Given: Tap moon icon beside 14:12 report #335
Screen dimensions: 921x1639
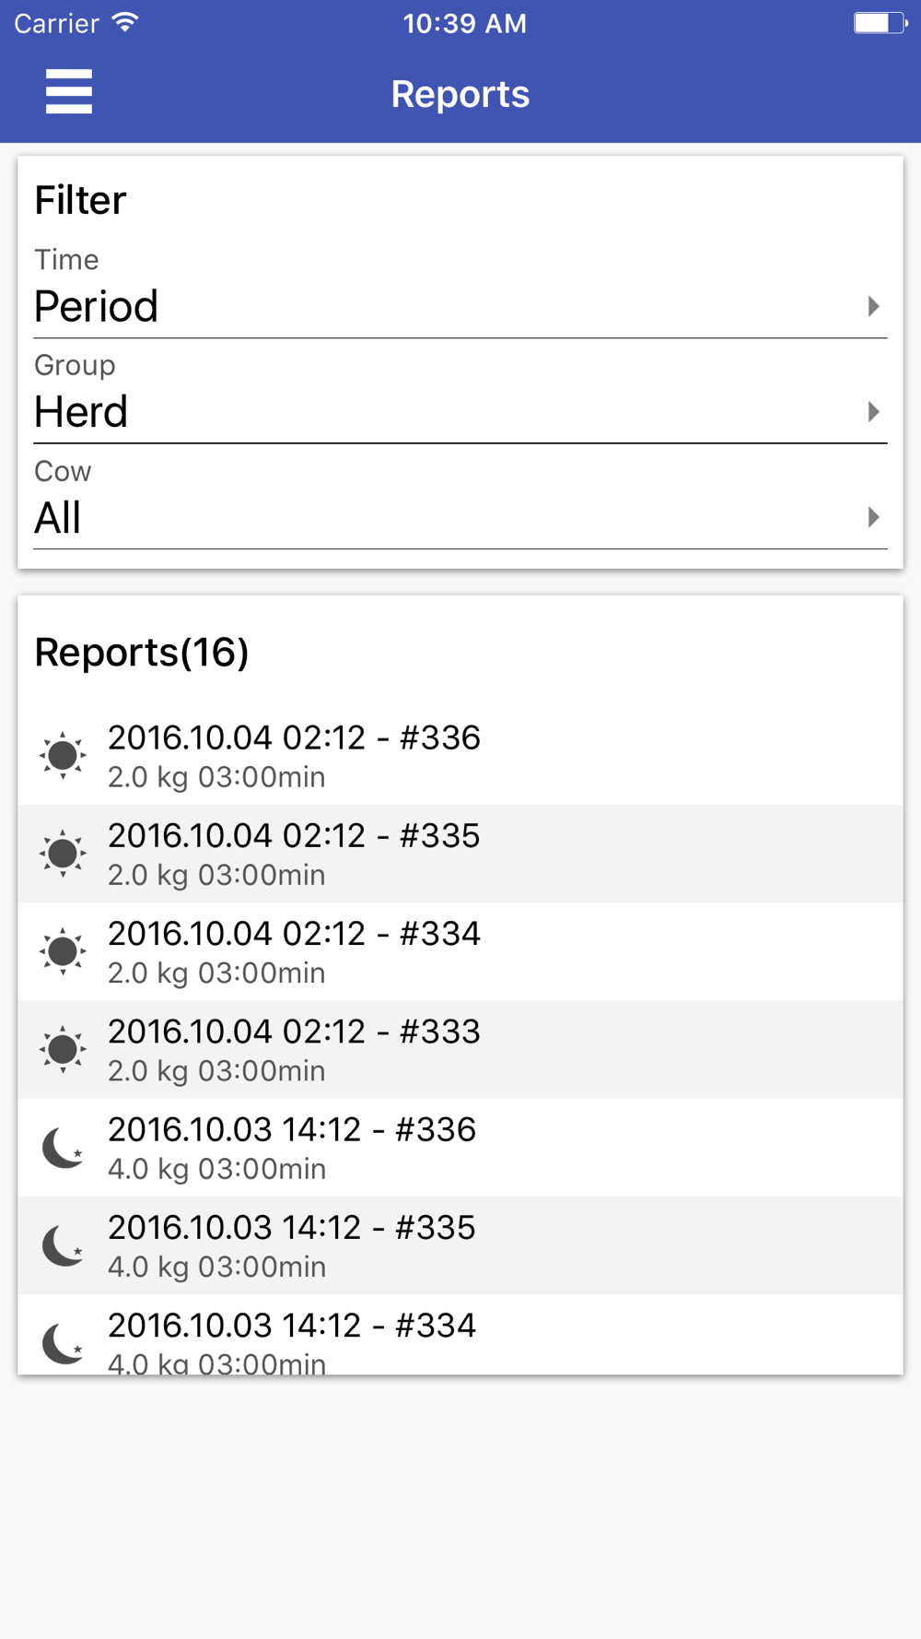Looking at the screenshot, I should (x=63, y=1245).
